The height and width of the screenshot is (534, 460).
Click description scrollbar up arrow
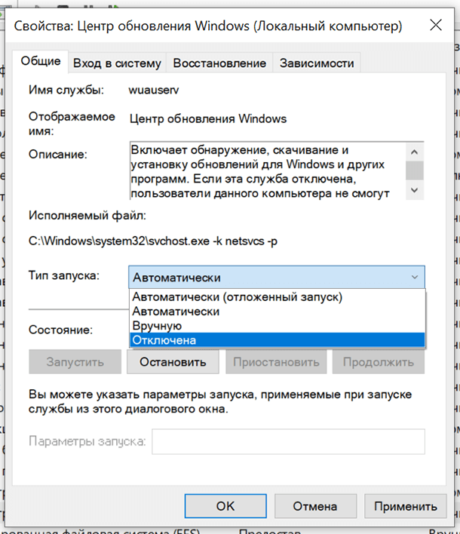pos(414,152)
